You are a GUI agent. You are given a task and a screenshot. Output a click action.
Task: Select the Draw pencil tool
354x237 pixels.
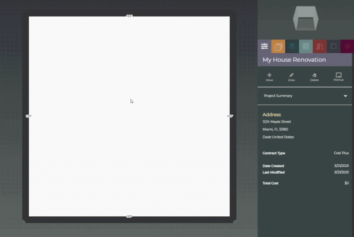291,77
